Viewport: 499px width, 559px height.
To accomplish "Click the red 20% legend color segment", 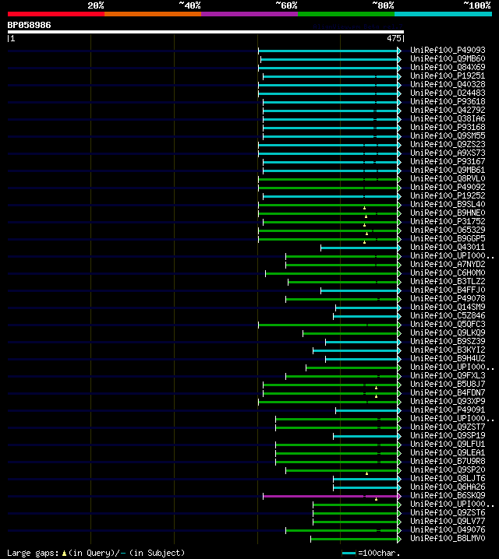I will 56,14.
